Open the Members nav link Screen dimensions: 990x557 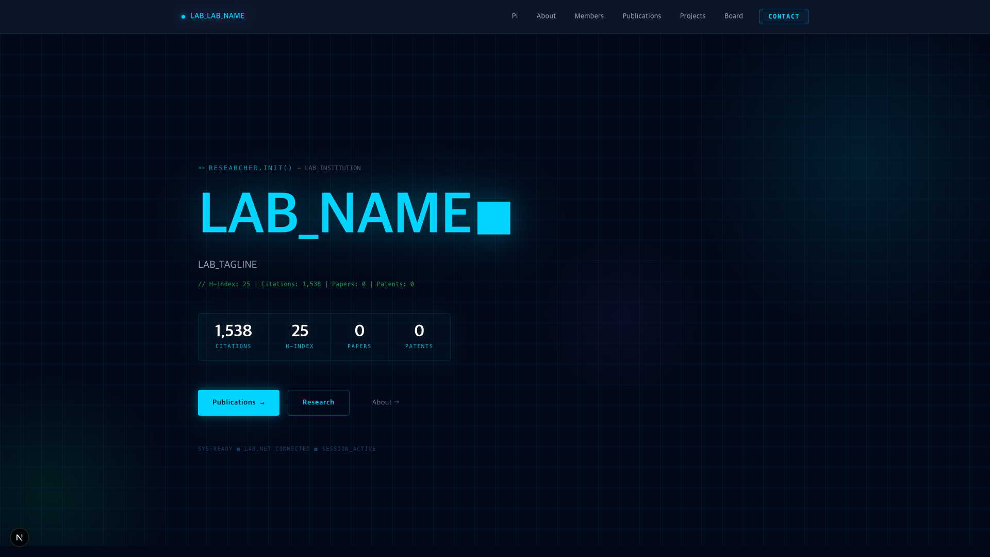point(589,16)
